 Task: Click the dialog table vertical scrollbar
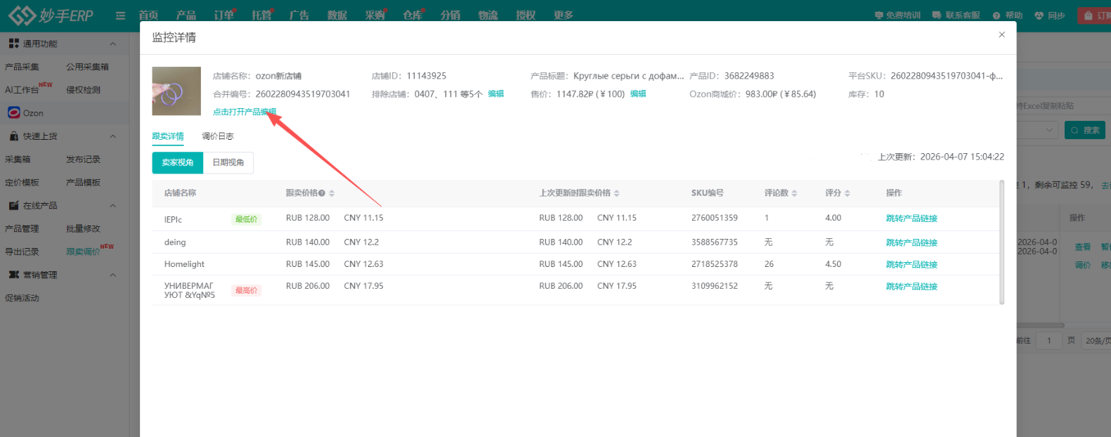(x=1001, y=242)
